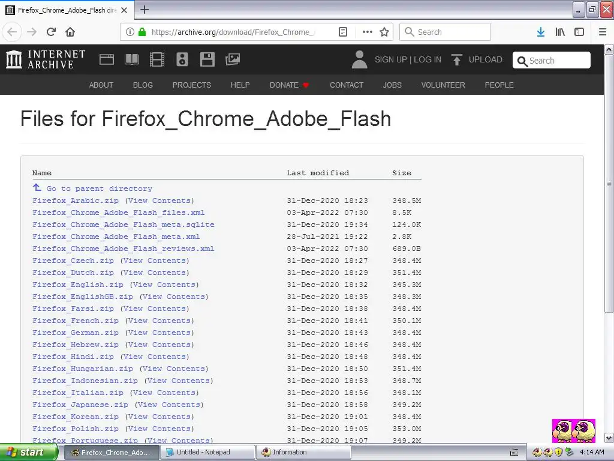Screen dimensions: 614x461
Task: Open the Video film icon in Archive header
Action: [x=157, y=59]
